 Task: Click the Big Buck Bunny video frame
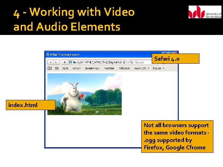tap(85, 94)
